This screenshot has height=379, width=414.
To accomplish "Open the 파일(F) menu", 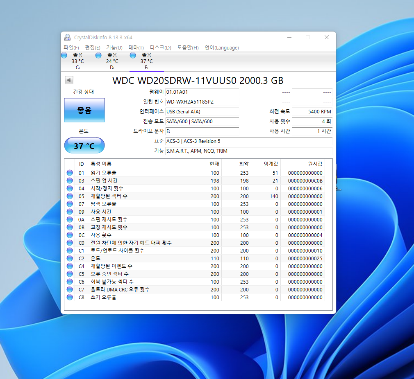I will click(x=71, y=48).
